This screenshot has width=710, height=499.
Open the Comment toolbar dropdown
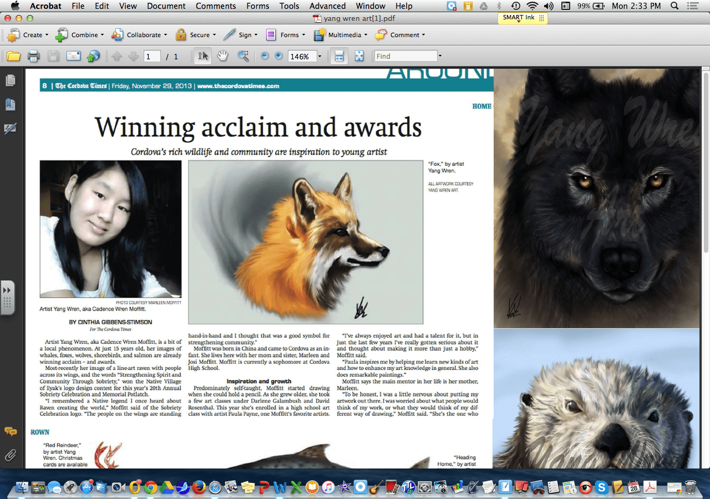[400, 35]
